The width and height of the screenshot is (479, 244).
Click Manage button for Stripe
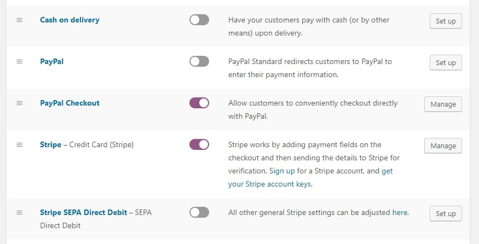point(443,146)
